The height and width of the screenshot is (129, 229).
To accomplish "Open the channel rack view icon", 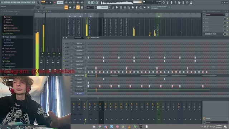I will [121, 7].
